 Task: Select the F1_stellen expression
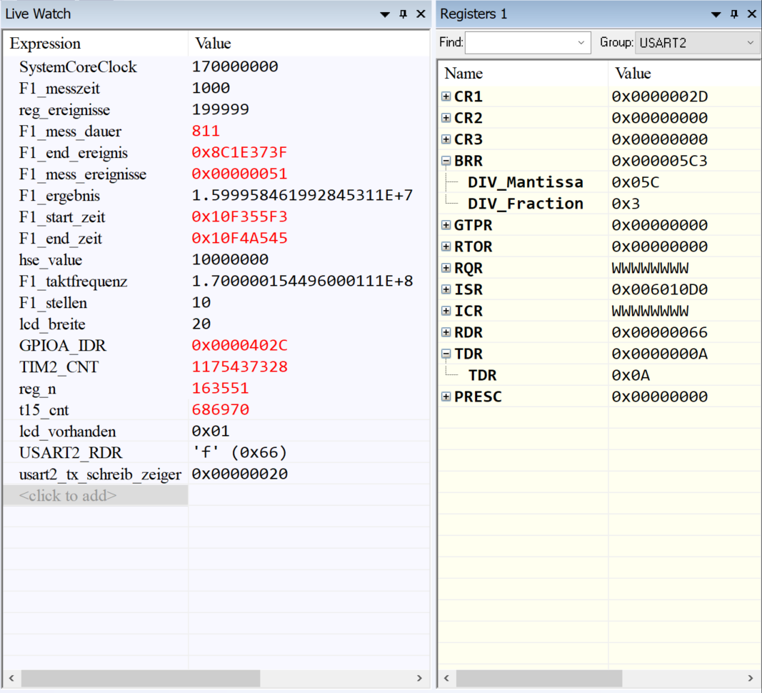pyautogui.click(x=53, y=302)
